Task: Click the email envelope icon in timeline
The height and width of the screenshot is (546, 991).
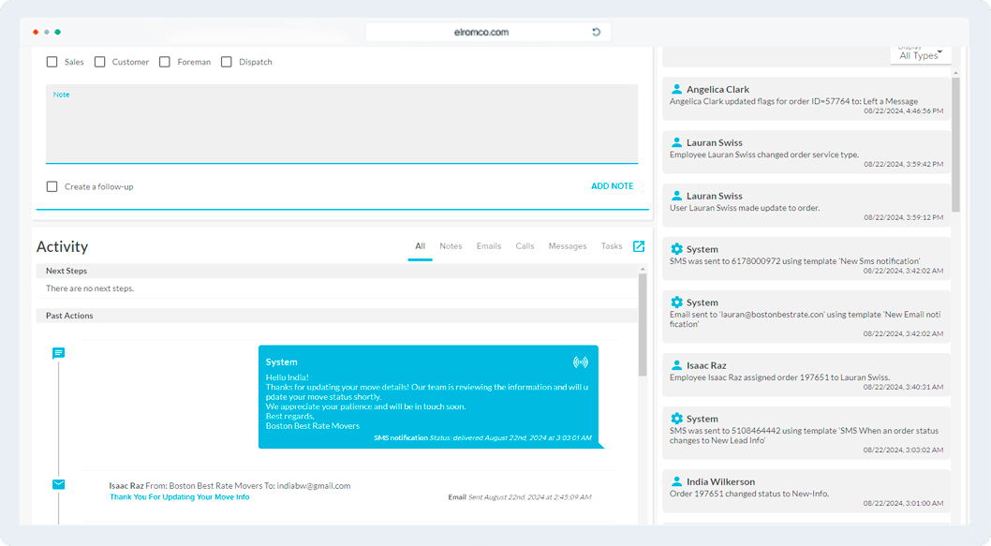Action: (58, 485)
